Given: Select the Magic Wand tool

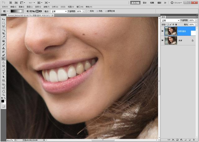Looking at the screenshot, I should tap(3, 30).
